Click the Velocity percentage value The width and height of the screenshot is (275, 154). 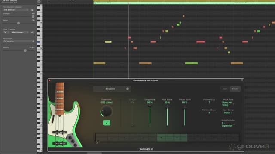pos(32,47)
